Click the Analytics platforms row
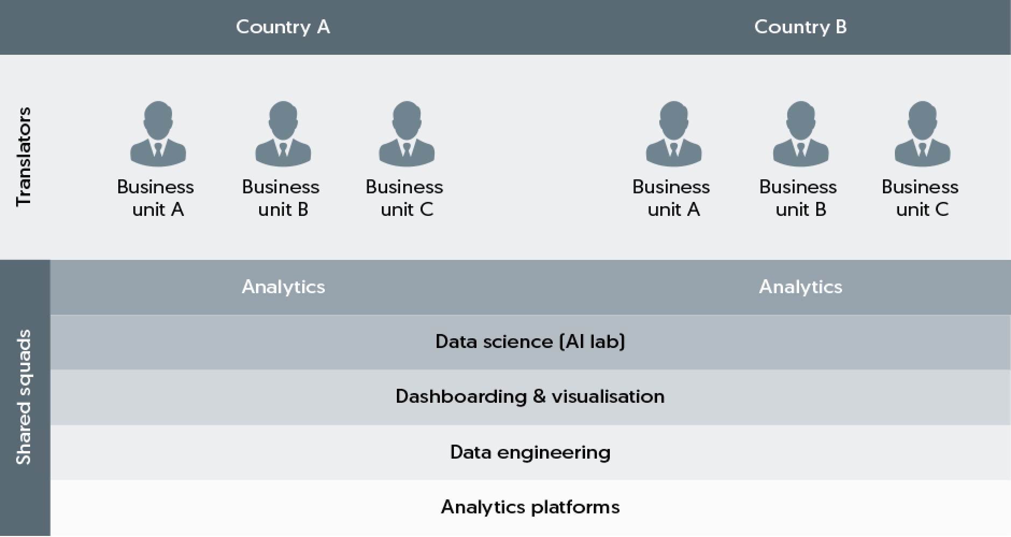Viewport: 1011px width, 537px height. pyautogui.click(x=530, y=507)
